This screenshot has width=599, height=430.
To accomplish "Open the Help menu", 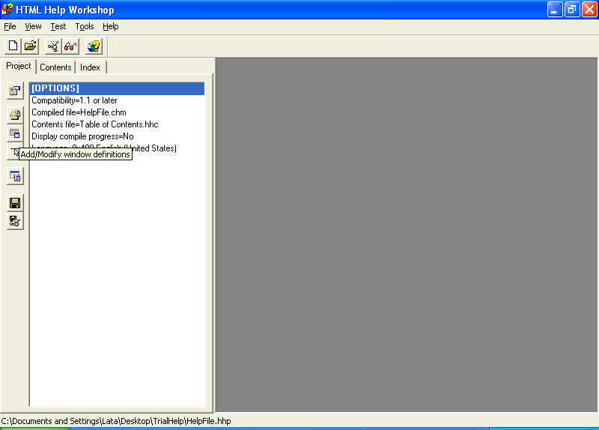I will (x=110, y=26).
